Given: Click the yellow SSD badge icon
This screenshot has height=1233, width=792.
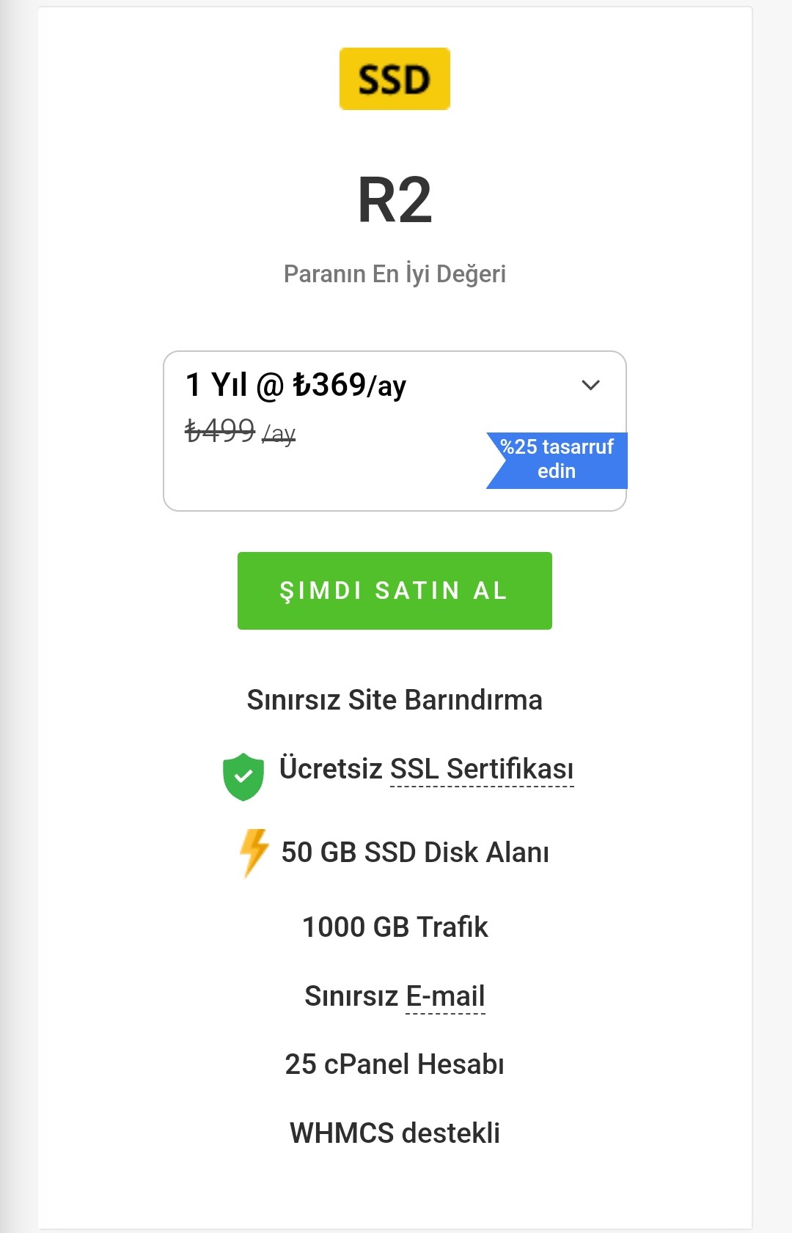Looking at the screenshot, I should click(395, 78).
